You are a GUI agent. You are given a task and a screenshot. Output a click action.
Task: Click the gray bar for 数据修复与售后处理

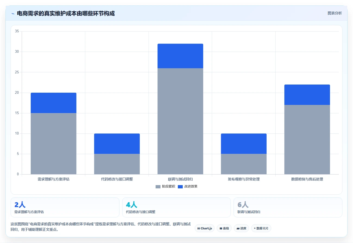pyautogui.click(x=307, y=139)
